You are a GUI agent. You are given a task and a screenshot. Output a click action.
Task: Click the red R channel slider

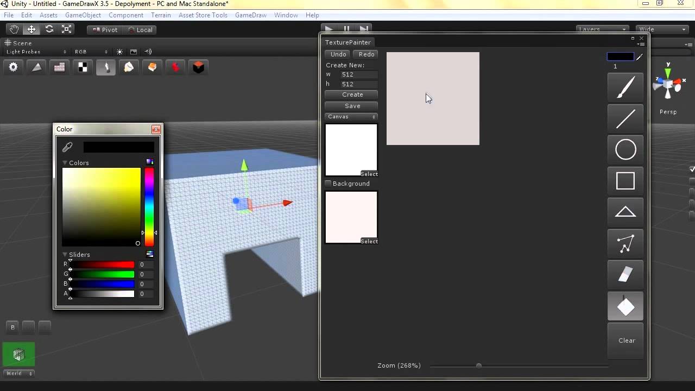pyautogui.click(x=102, y=264)
